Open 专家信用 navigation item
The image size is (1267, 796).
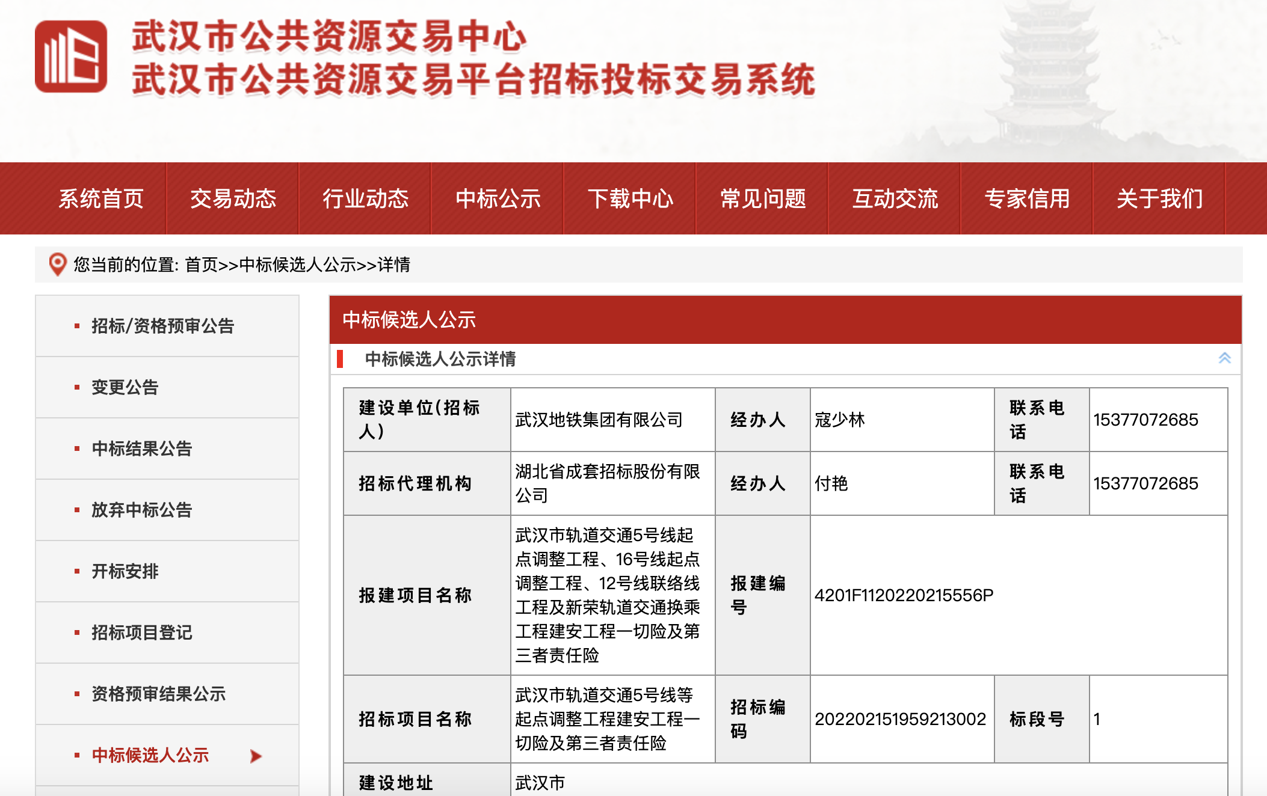[1027, 198]
